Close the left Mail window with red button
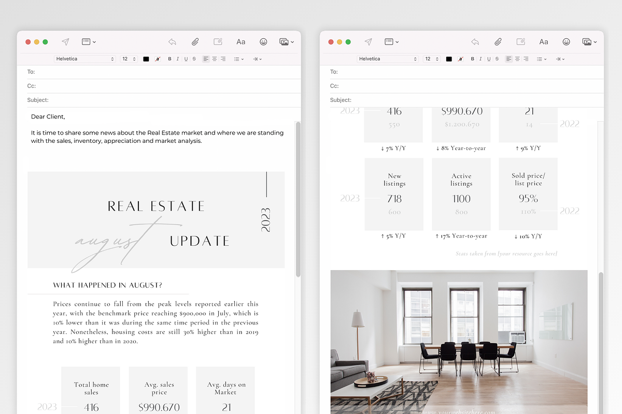Image resolution: width=622 pixels, height=414 pixels. tap(28, 42)
